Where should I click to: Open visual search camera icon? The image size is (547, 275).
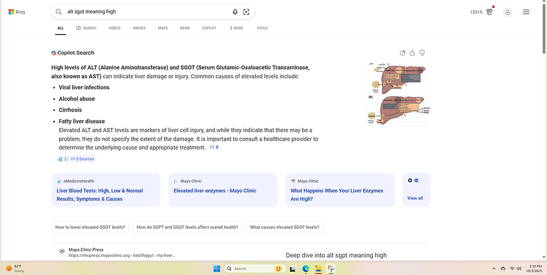246,12
